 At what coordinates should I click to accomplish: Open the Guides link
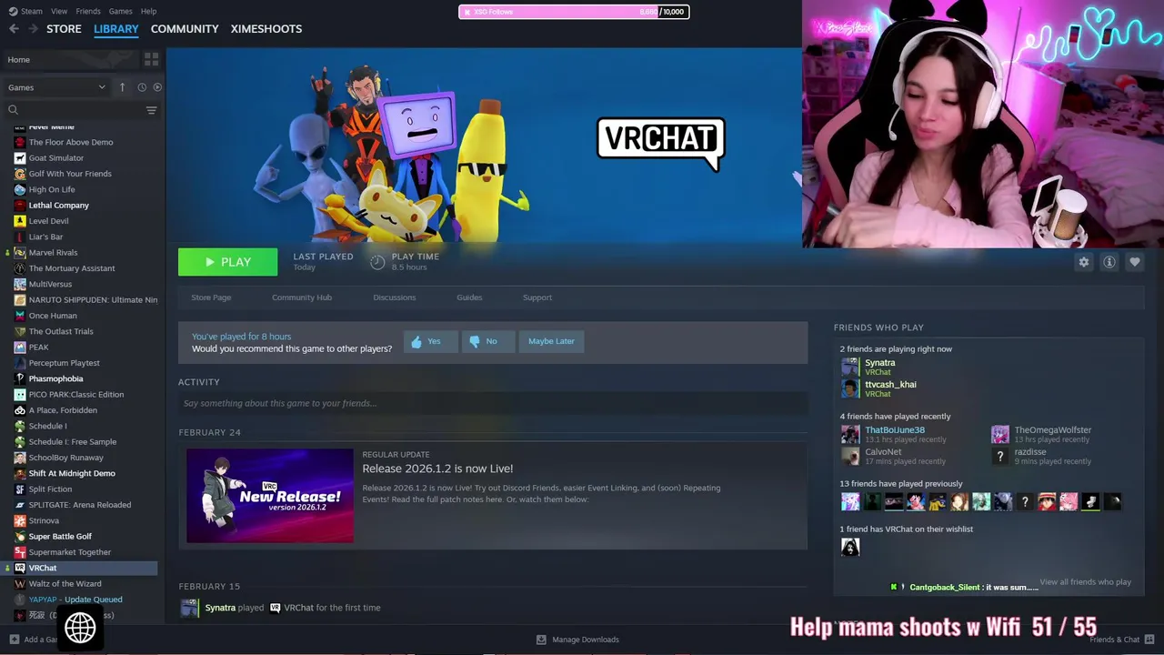click(x=469, y=297)
